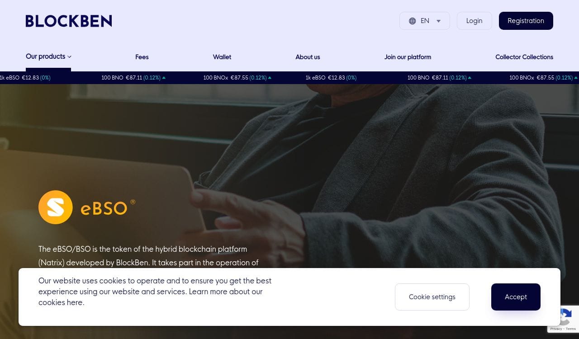The image size is (579, 339).
Task: Click the BLOCKBEN logo
Action: [x=69, y=21]
